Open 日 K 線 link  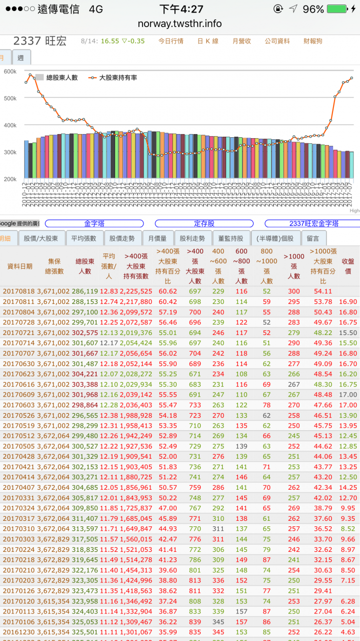click(x=208, y=41)
